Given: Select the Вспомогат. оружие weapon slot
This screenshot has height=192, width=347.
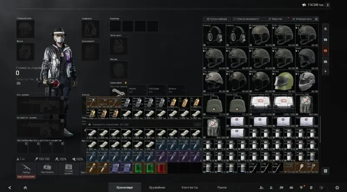Looking at the screenshot, I should tap(40, 128).
